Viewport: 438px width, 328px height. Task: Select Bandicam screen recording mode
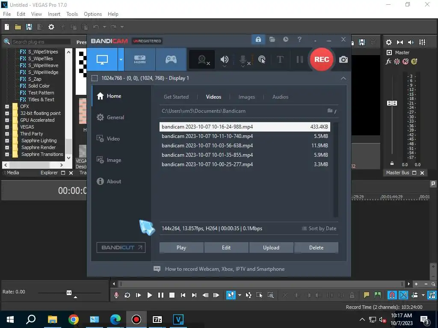coord(102,59)
